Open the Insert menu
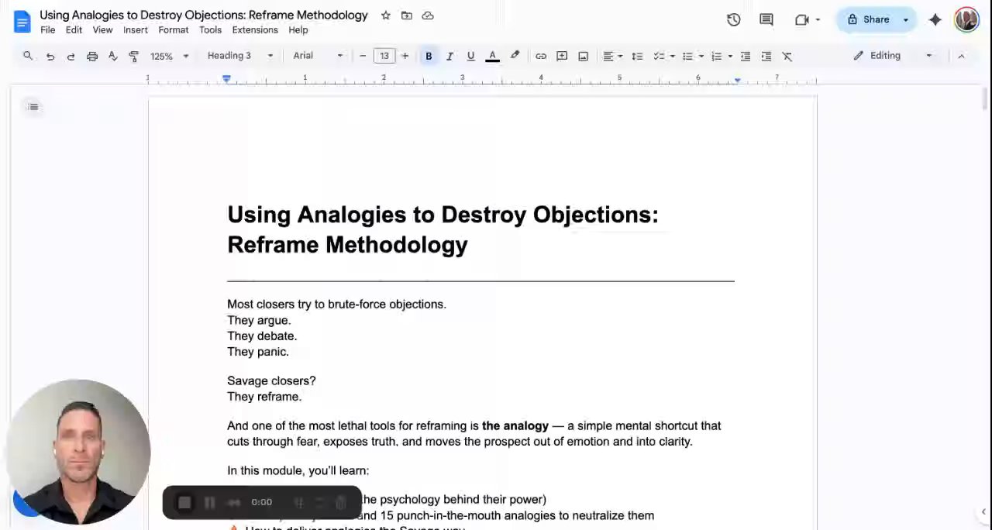The image size is (992, 530). click(x=136, y=30)
